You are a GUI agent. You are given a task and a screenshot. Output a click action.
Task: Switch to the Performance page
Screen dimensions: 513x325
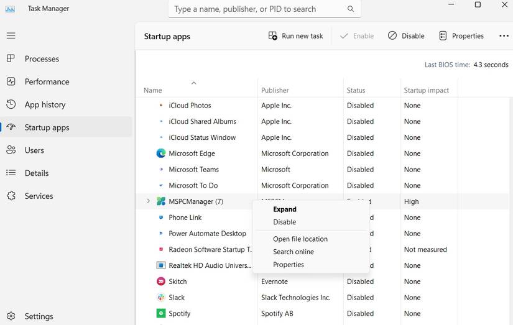[x=67, y=82]
